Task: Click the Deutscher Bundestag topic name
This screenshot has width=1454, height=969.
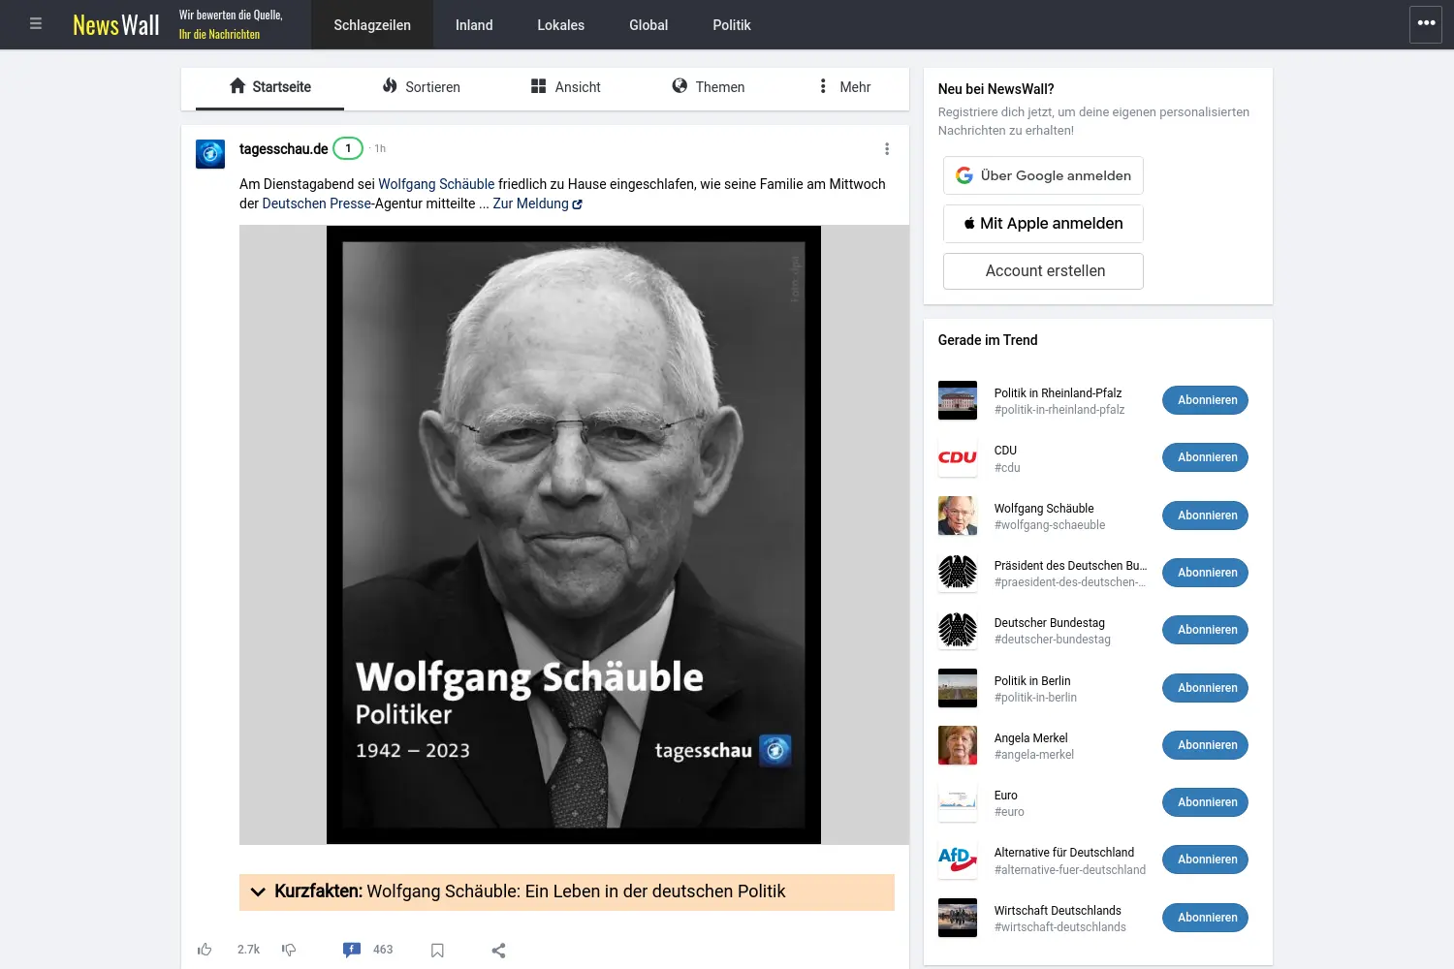Action: point(1050,623)
